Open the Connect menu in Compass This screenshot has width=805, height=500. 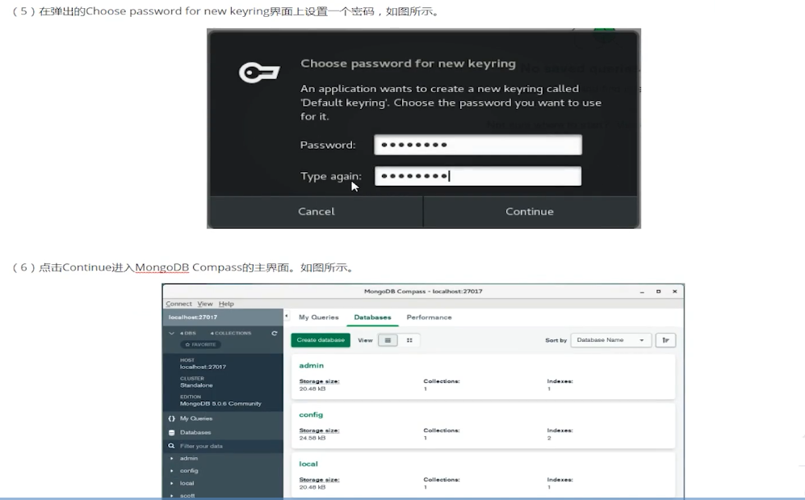coord(178,304)
